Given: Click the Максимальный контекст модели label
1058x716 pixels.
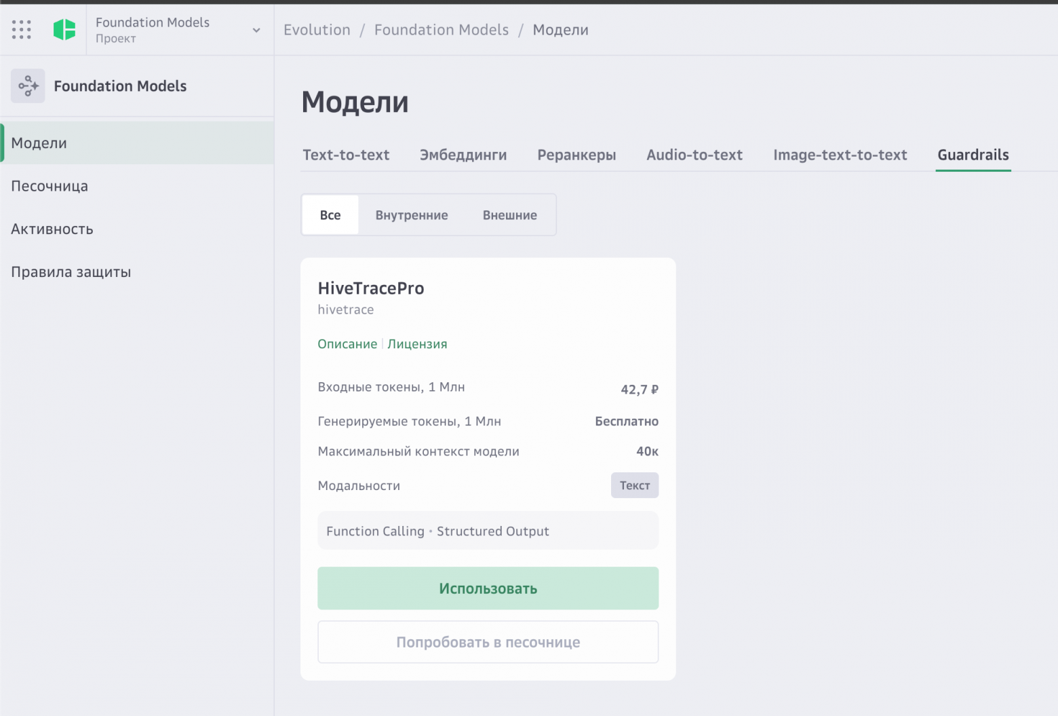Looking at the screenshot, I should [418, 451].
